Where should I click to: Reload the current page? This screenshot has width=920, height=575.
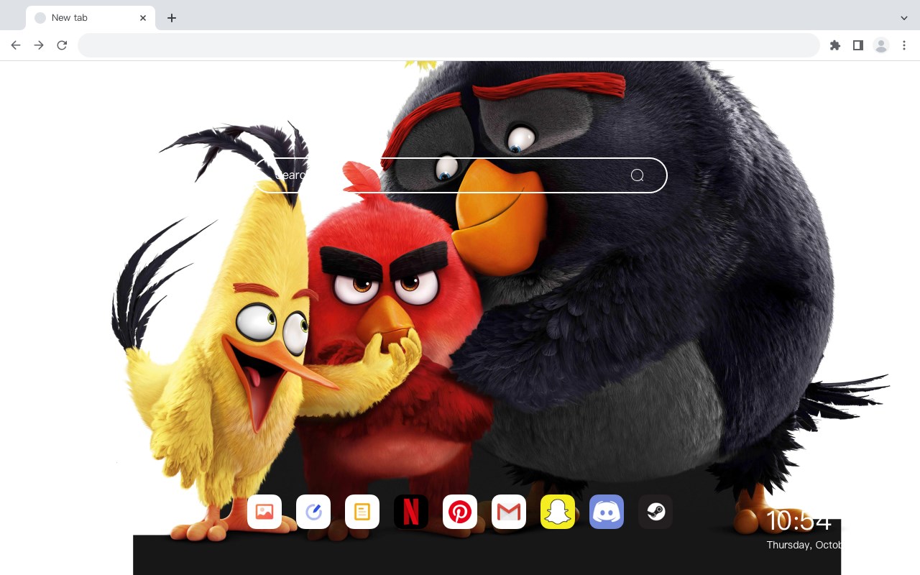[62, 45]
